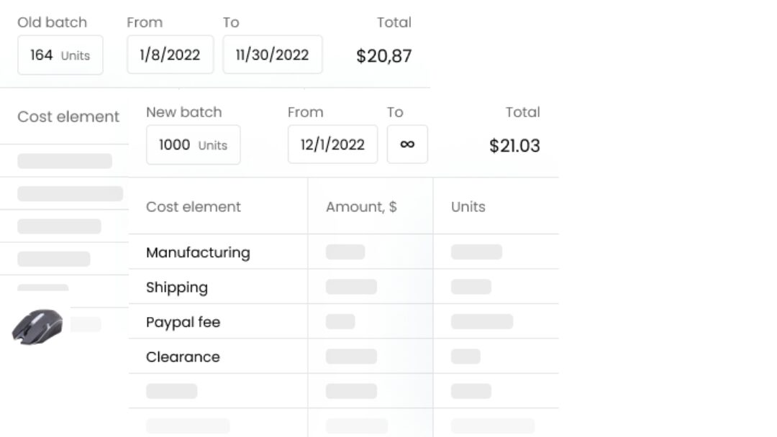777x437 pixels.
Task: Click the Units column header
Action: [468, 206]
